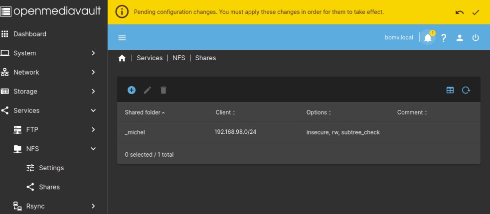Sort by Client column
Image resolution: width=490 pixels, height=214 pixels.
point(225,112)
